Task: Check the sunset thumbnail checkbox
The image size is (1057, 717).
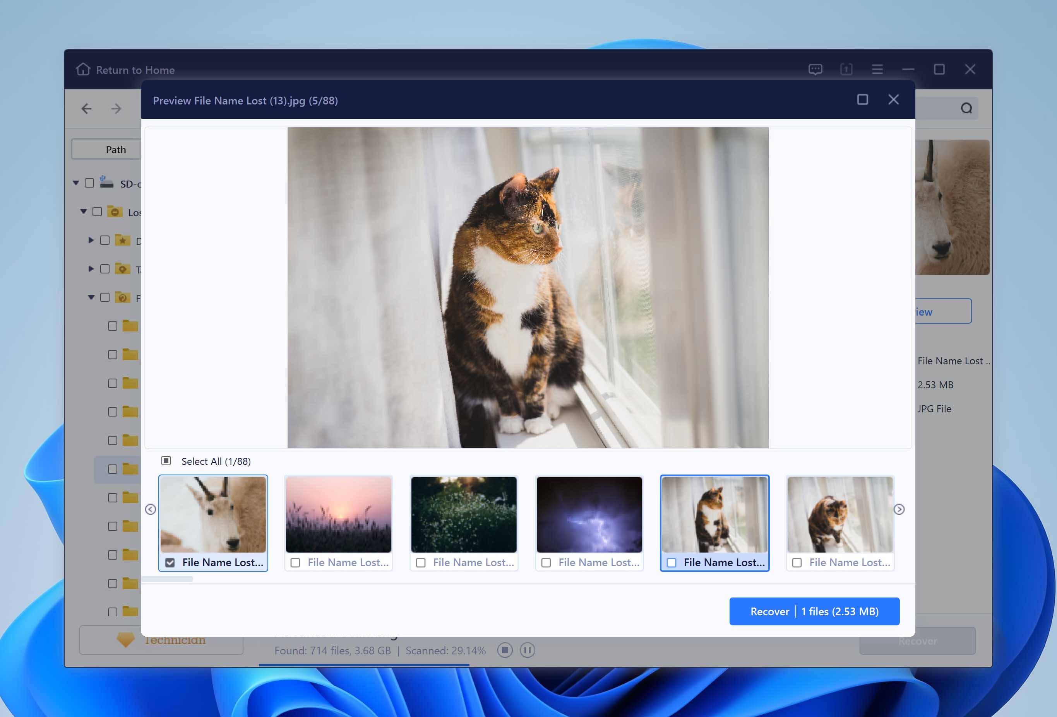Action: [x=296, y=563]
